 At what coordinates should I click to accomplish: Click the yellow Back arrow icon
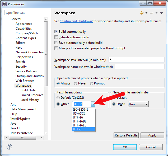point(142,13)
